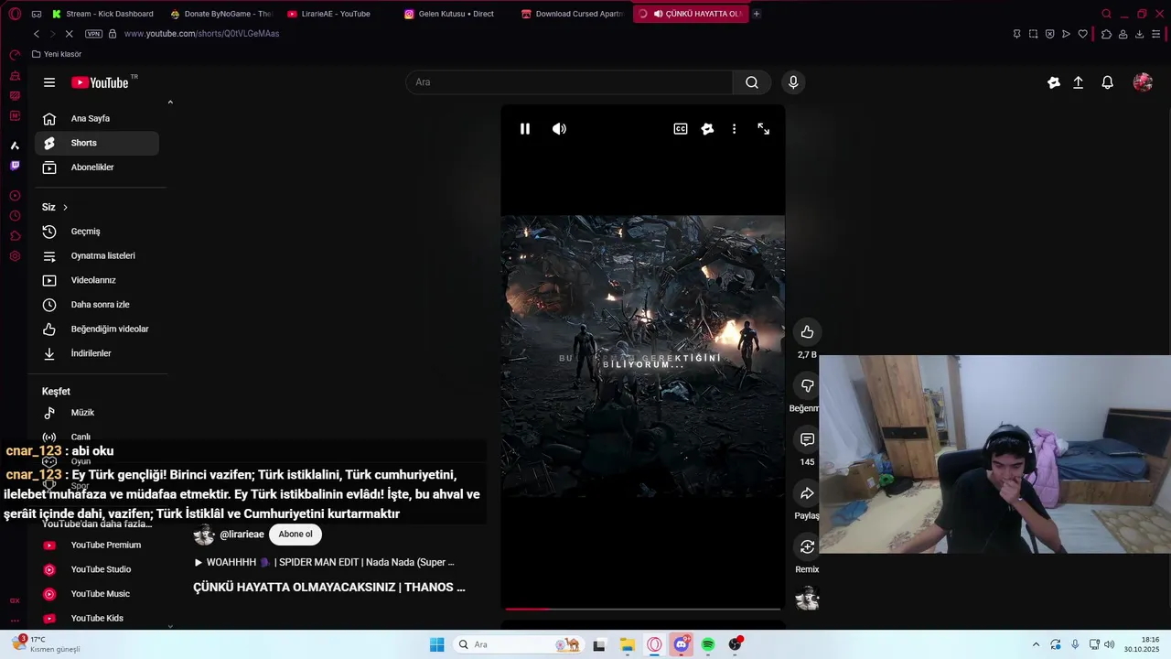Open more options on Shorts player

coord(734,129)
